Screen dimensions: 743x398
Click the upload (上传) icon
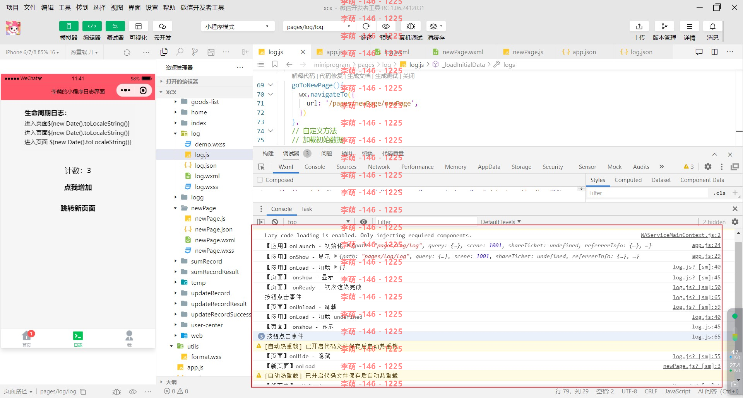639,26
